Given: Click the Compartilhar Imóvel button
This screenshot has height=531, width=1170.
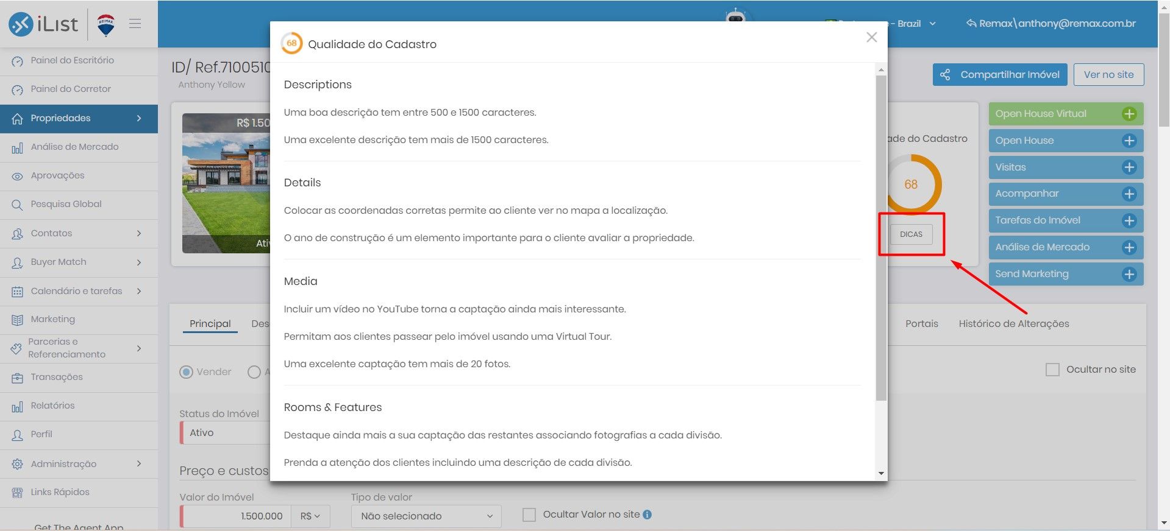Looking at the screenshot, I should 1000,75.
